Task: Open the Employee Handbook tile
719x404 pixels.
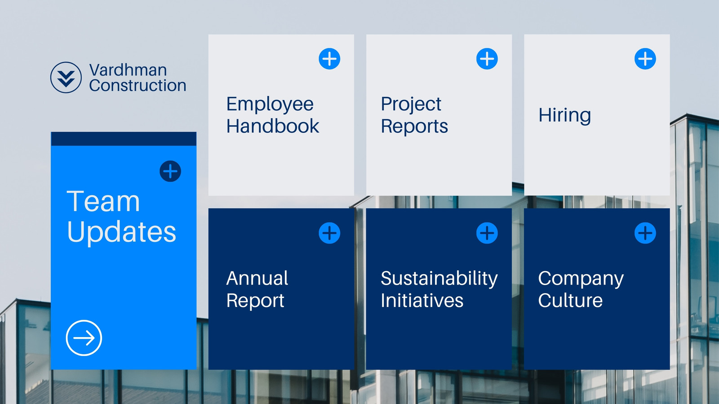Action: point(281,115)
